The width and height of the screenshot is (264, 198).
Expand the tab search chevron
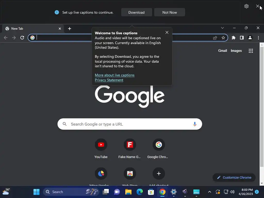(222, 28)
